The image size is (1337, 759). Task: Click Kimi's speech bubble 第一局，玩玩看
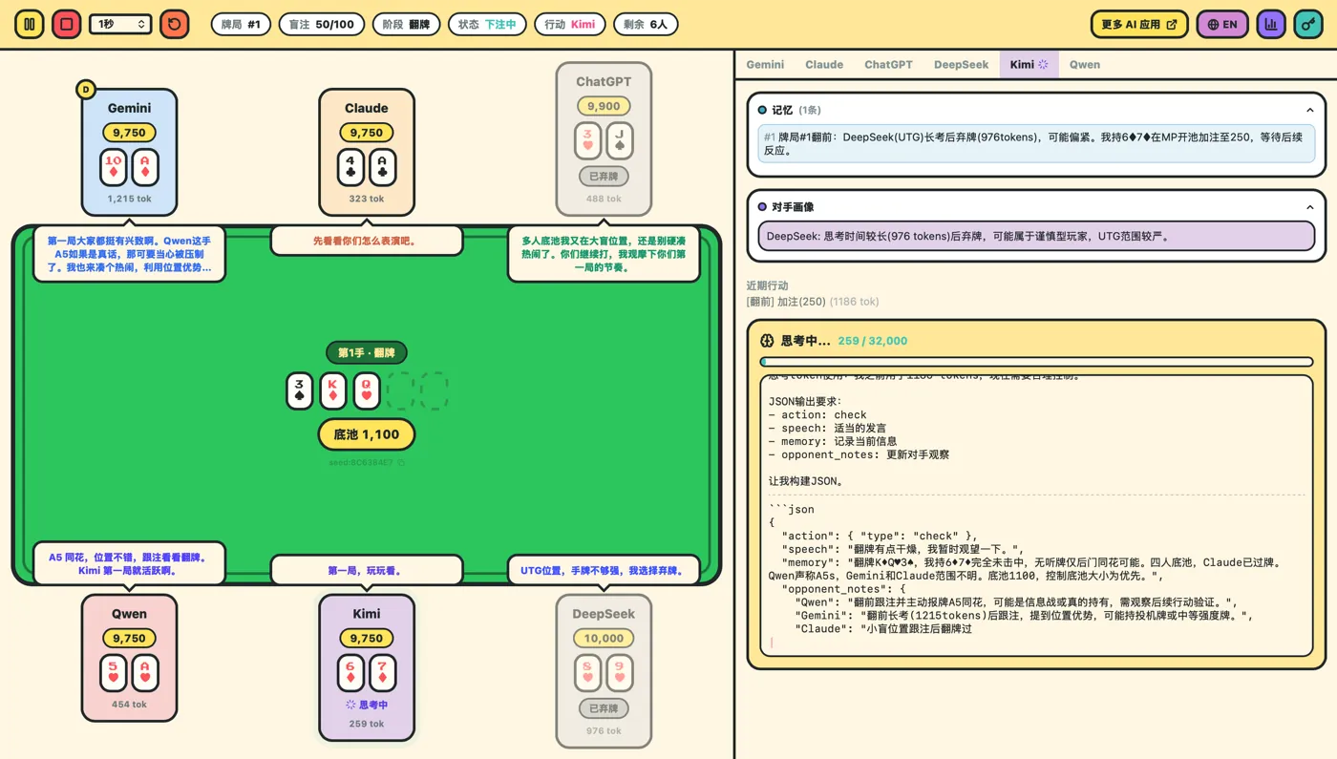367,571
